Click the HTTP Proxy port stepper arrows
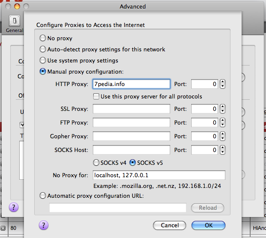This screenshot has height=238, width=266. pos(222,84)
